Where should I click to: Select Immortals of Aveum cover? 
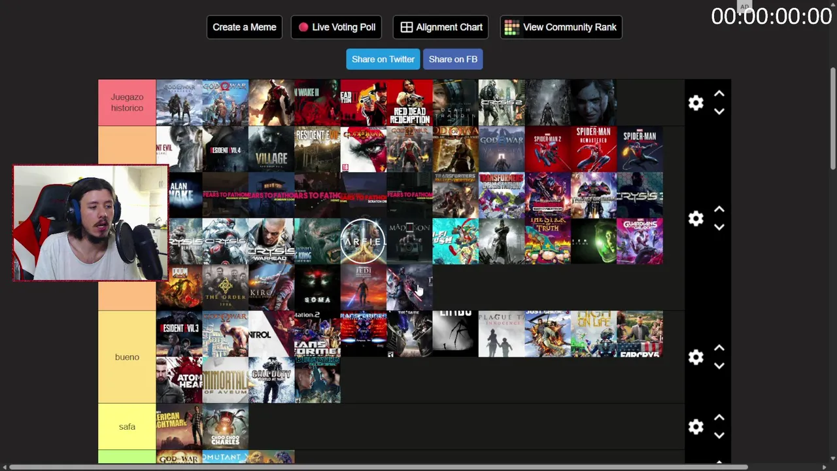[226, 380]
